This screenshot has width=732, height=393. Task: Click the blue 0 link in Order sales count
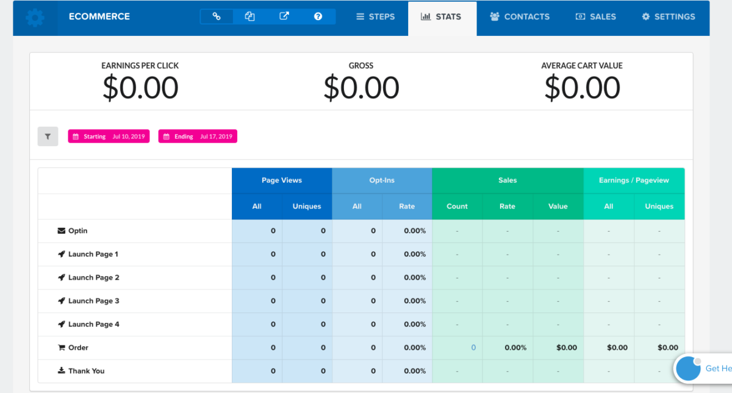pyautogui.click(x=473, y=347)
